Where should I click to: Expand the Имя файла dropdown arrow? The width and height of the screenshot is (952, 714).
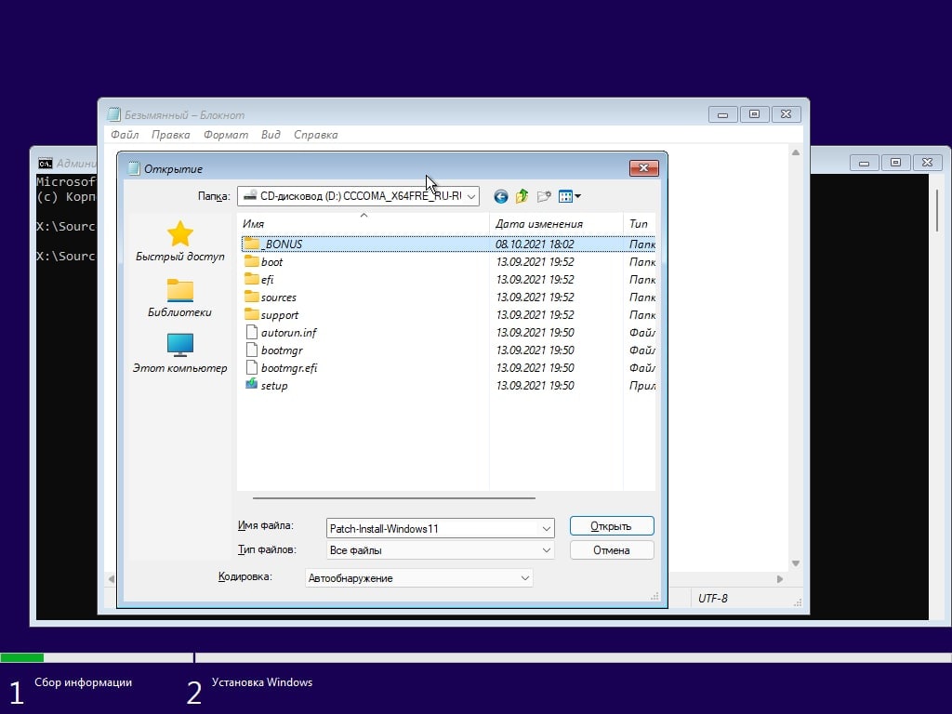pyautogui.click(x=547, y=528)
